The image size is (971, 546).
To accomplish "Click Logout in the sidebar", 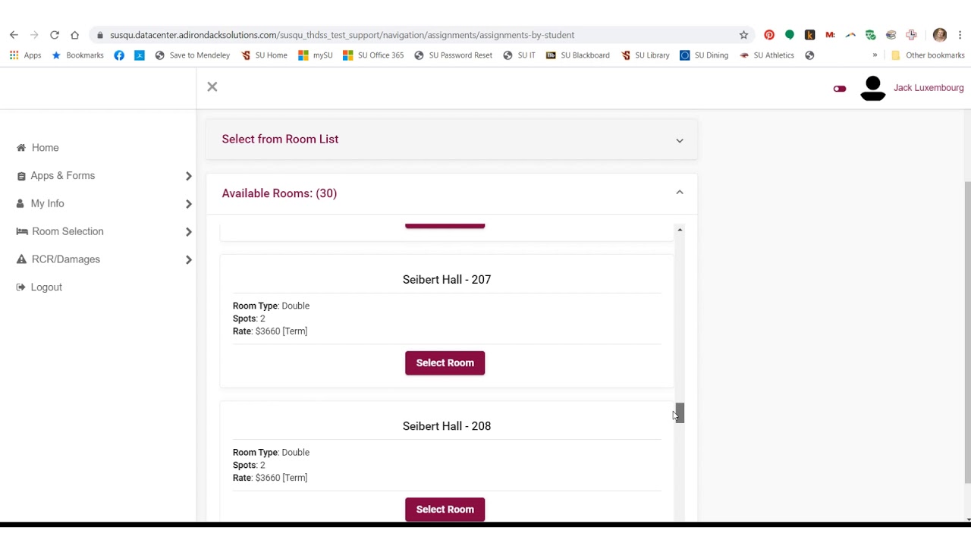I will point(39,287).
